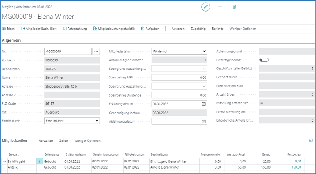Click the pencil edit icon
Screen dimensions: 316x174
tap(206, 7)
